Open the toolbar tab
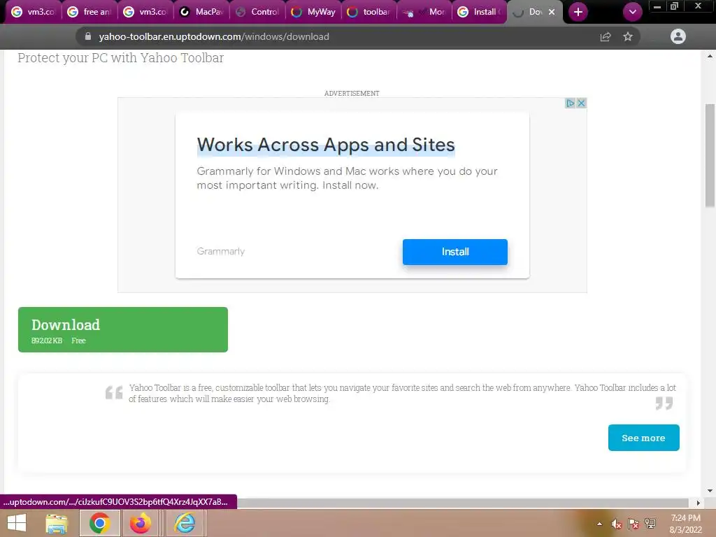 coord(369,12)
